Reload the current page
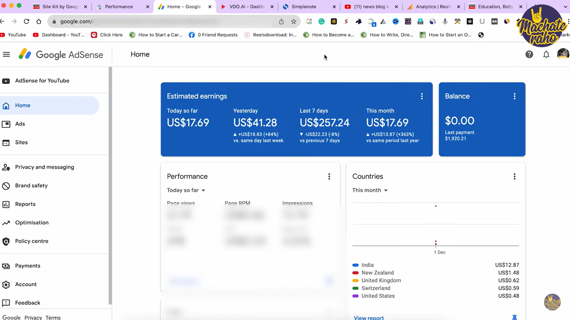 [26, 21]
